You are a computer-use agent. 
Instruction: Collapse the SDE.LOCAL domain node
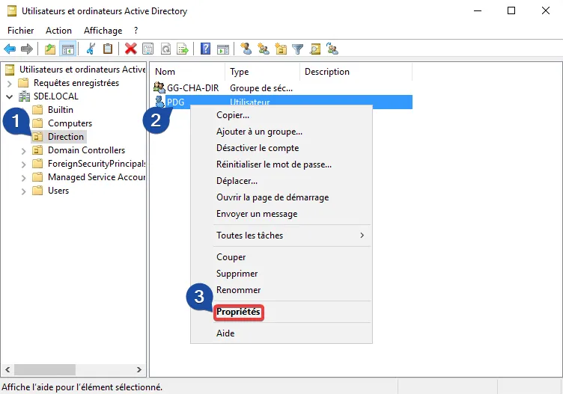(x=10, y=96)
